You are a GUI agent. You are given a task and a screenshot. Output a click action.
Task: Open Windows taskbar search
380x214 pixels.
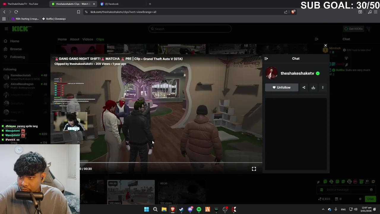coord(155,209)
